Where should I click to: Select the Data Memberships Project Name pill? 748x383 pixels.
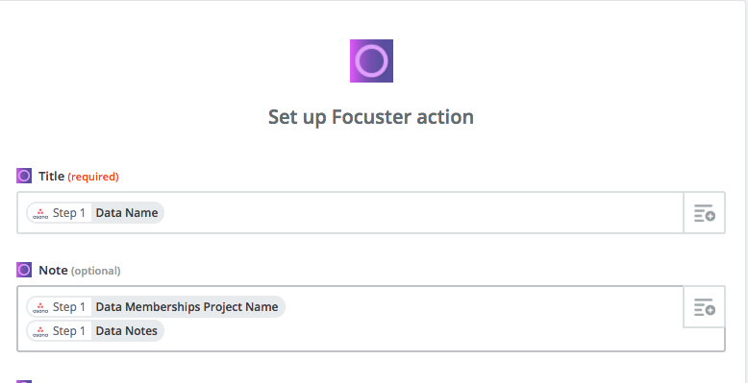(x=156, y=307)
